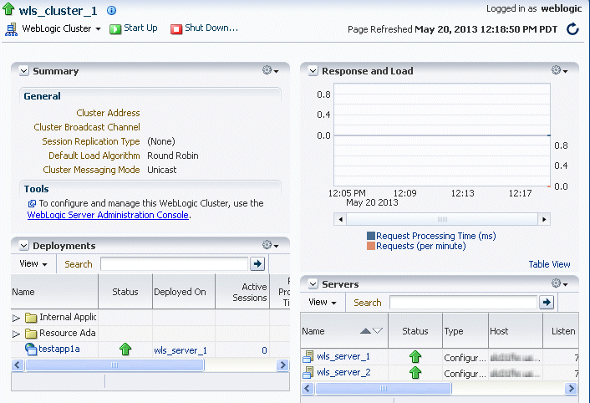Open the Servers View menu
The width and height of the screenshot is (590, 403).
[323, 302]
